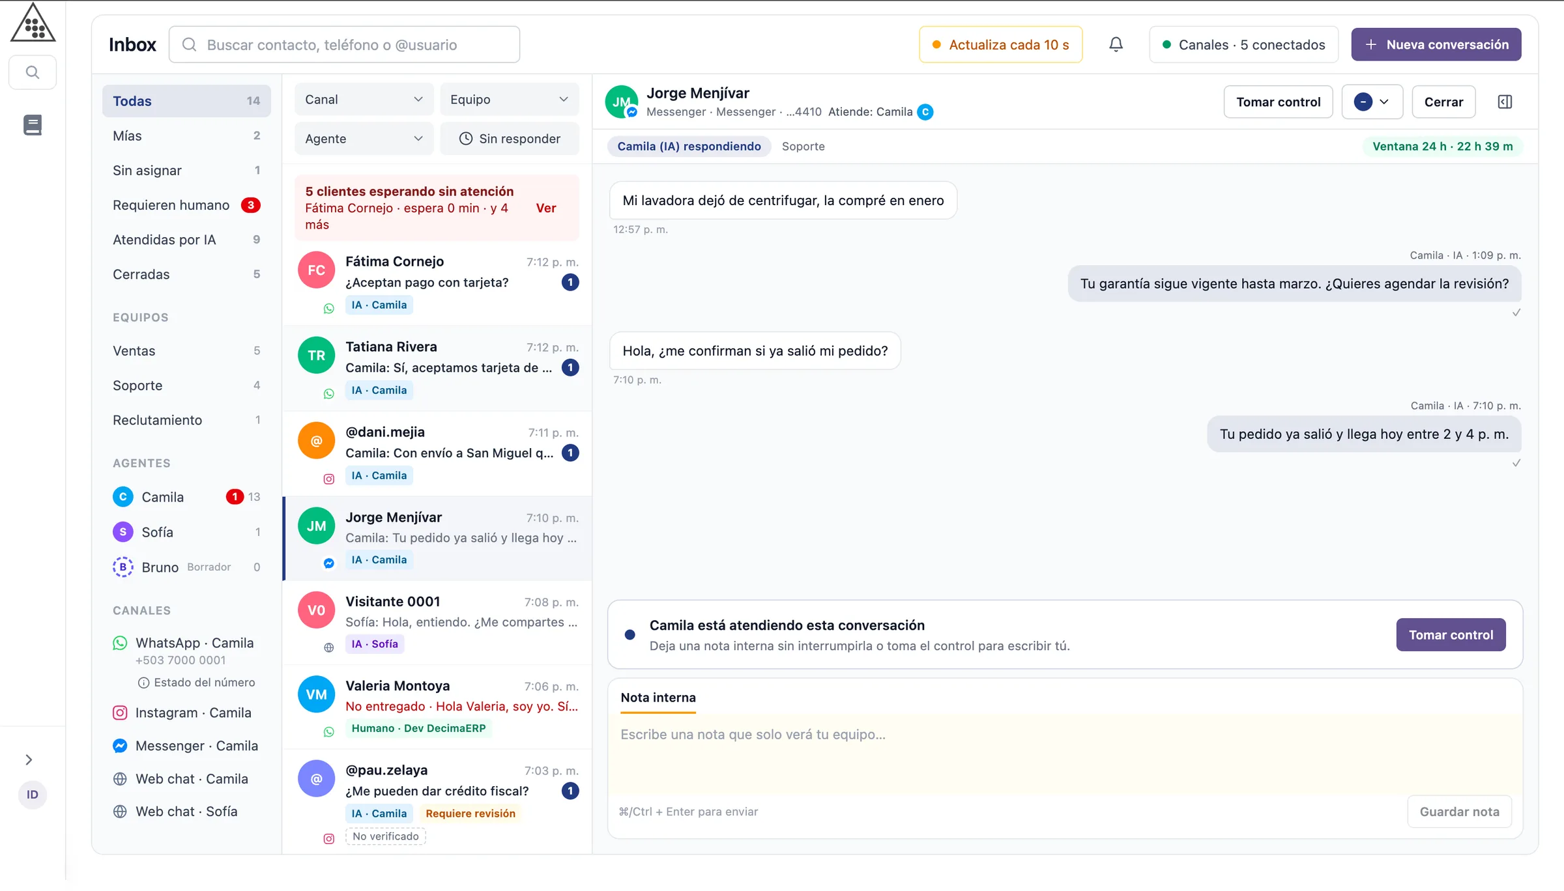Click Cerrar conversation button
Image resolution: width=1564 pixels, height=891 pixels.
1443,102
